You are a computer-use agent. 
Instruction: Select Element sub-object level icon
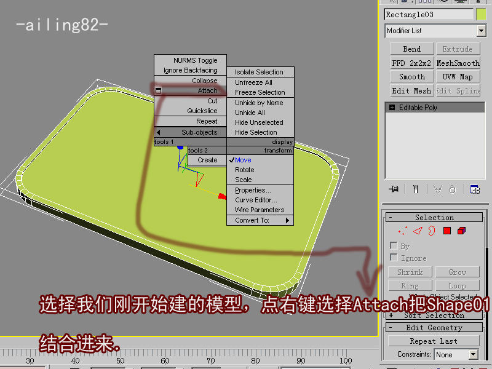(x=462, y=231)
